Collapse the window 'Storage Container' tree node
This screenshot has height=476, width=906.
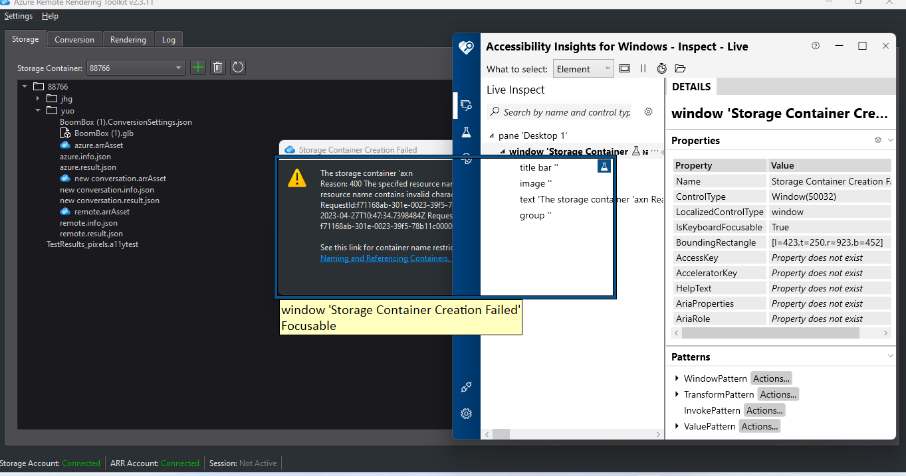503,151
